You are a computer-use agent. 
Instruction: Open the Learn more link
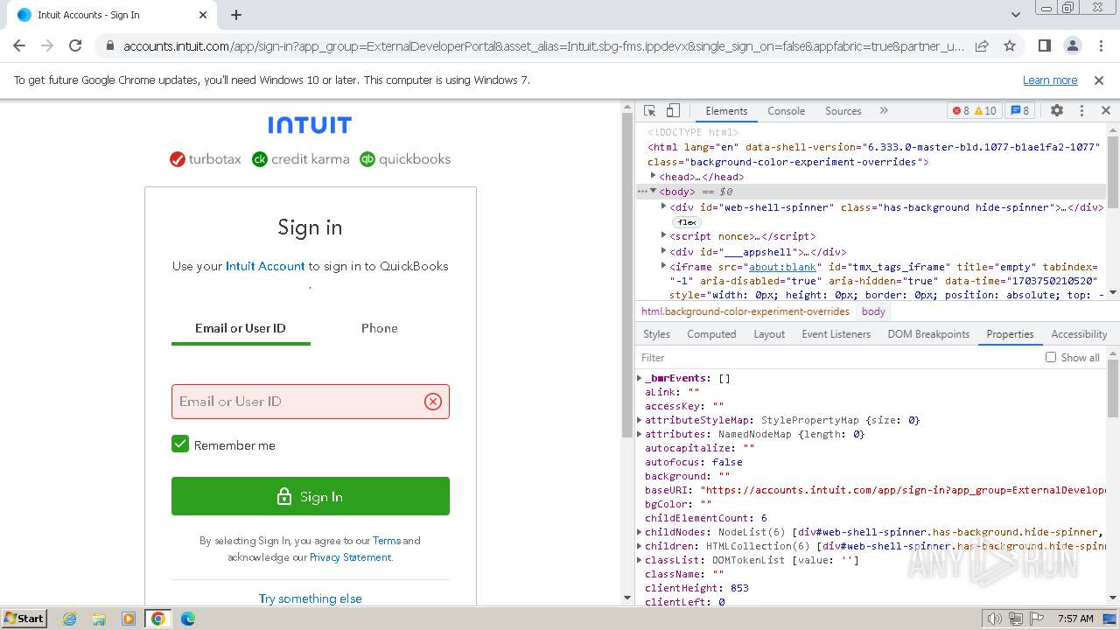pos(1050,80)
